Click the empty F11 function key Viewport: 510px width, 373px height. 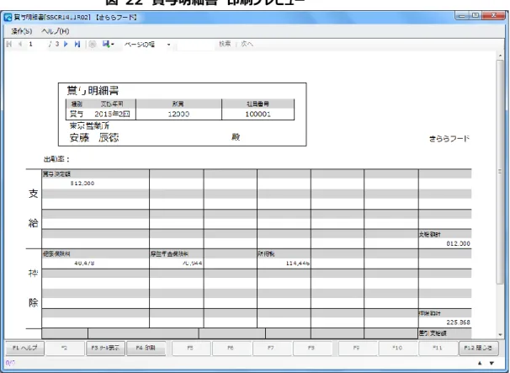[x=438, y=348]
